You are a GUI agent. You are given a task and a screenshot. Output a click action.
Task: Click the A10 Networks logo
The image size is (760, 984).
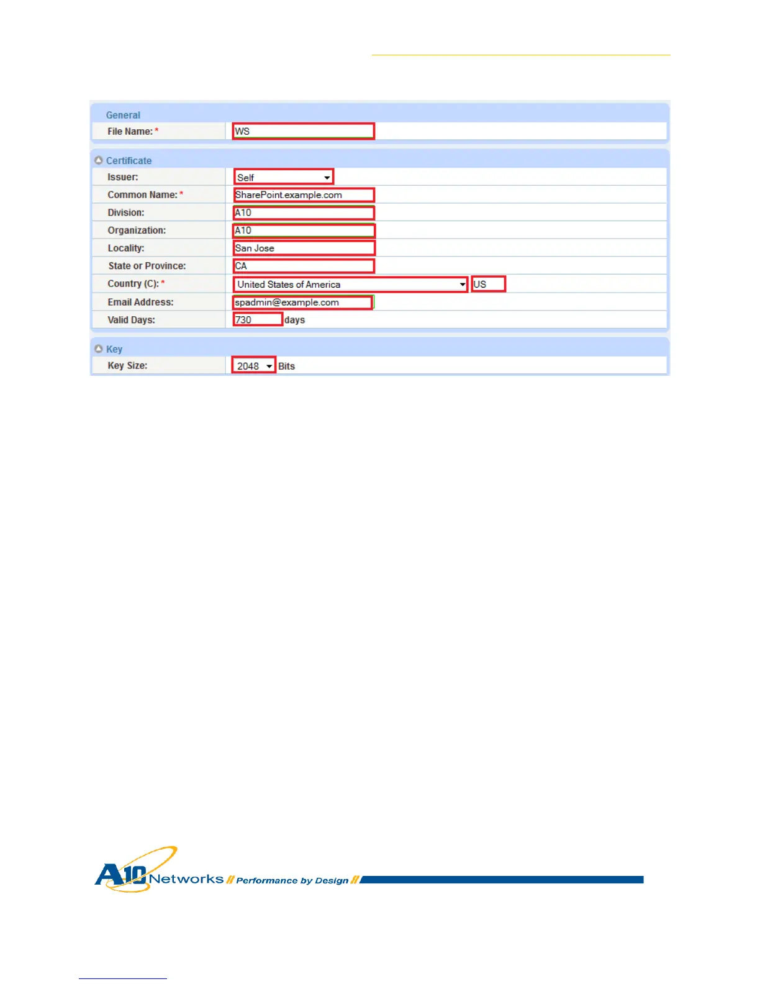(159, 870)
